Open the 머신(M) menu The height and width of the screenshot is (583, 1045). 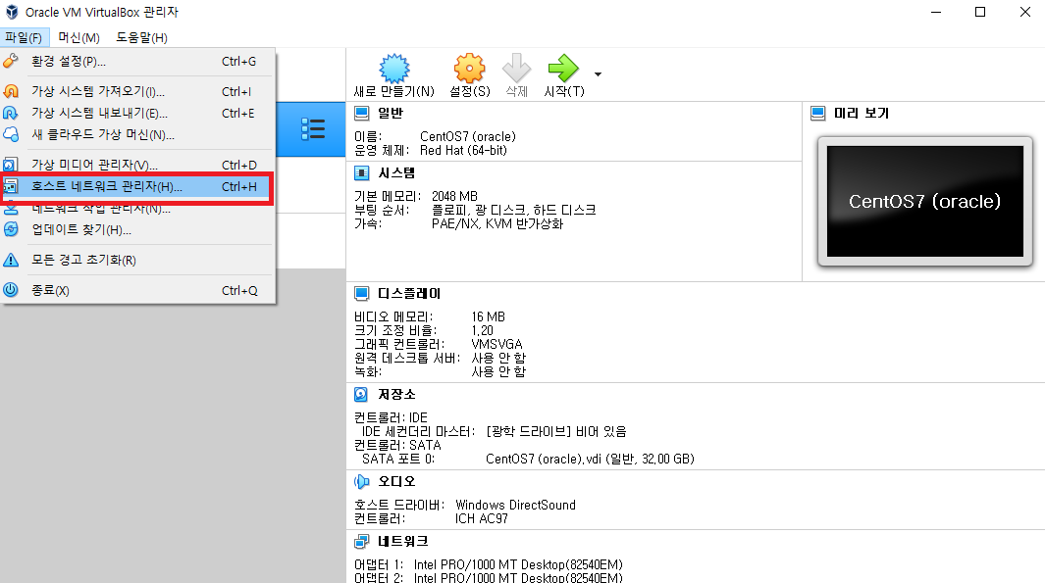[x=78, y=38]
